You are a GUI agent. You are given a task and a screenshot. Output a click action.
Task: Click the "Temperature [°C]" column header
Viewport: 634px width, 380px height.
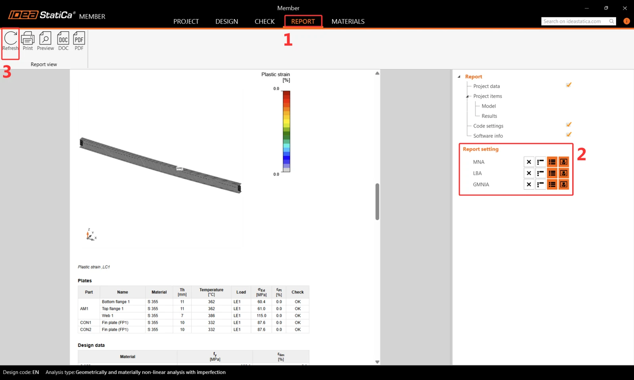point(212,292)
